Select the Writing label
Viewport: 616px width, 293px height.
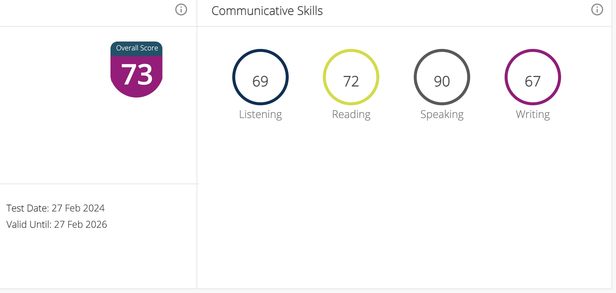tap(533, 114)
